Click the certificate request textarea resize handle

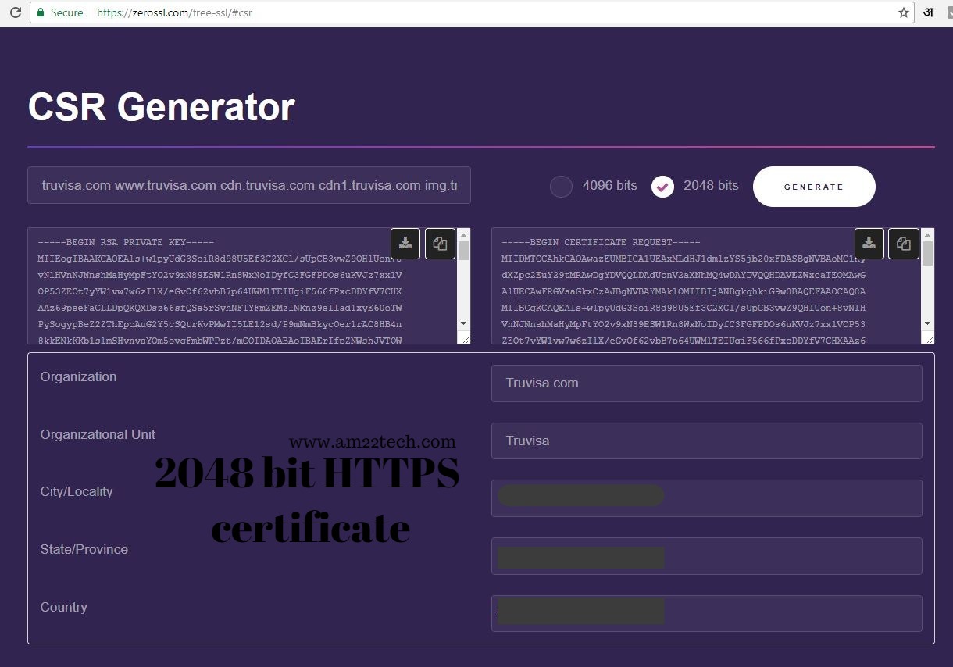pyautogui.click(x=929, y=337)
